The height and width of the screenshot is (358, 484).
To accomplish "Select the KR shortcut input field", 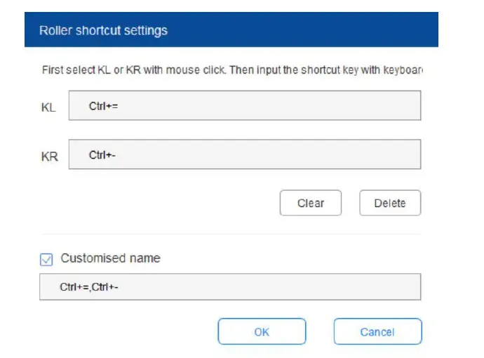I will pos(244,154).
